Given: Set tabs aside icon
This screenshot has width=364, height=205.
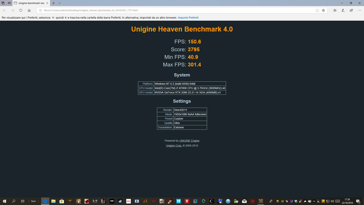Looking at the screenshot, I should click(x=9, y=3).
